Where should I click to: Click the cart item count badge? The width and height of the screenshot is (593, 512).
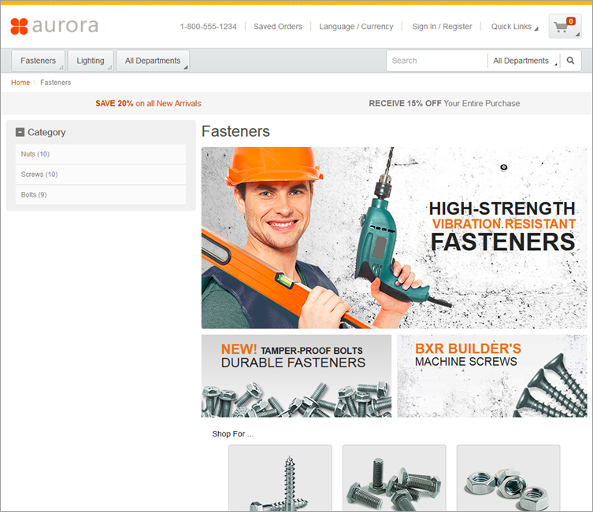(571, 21)
